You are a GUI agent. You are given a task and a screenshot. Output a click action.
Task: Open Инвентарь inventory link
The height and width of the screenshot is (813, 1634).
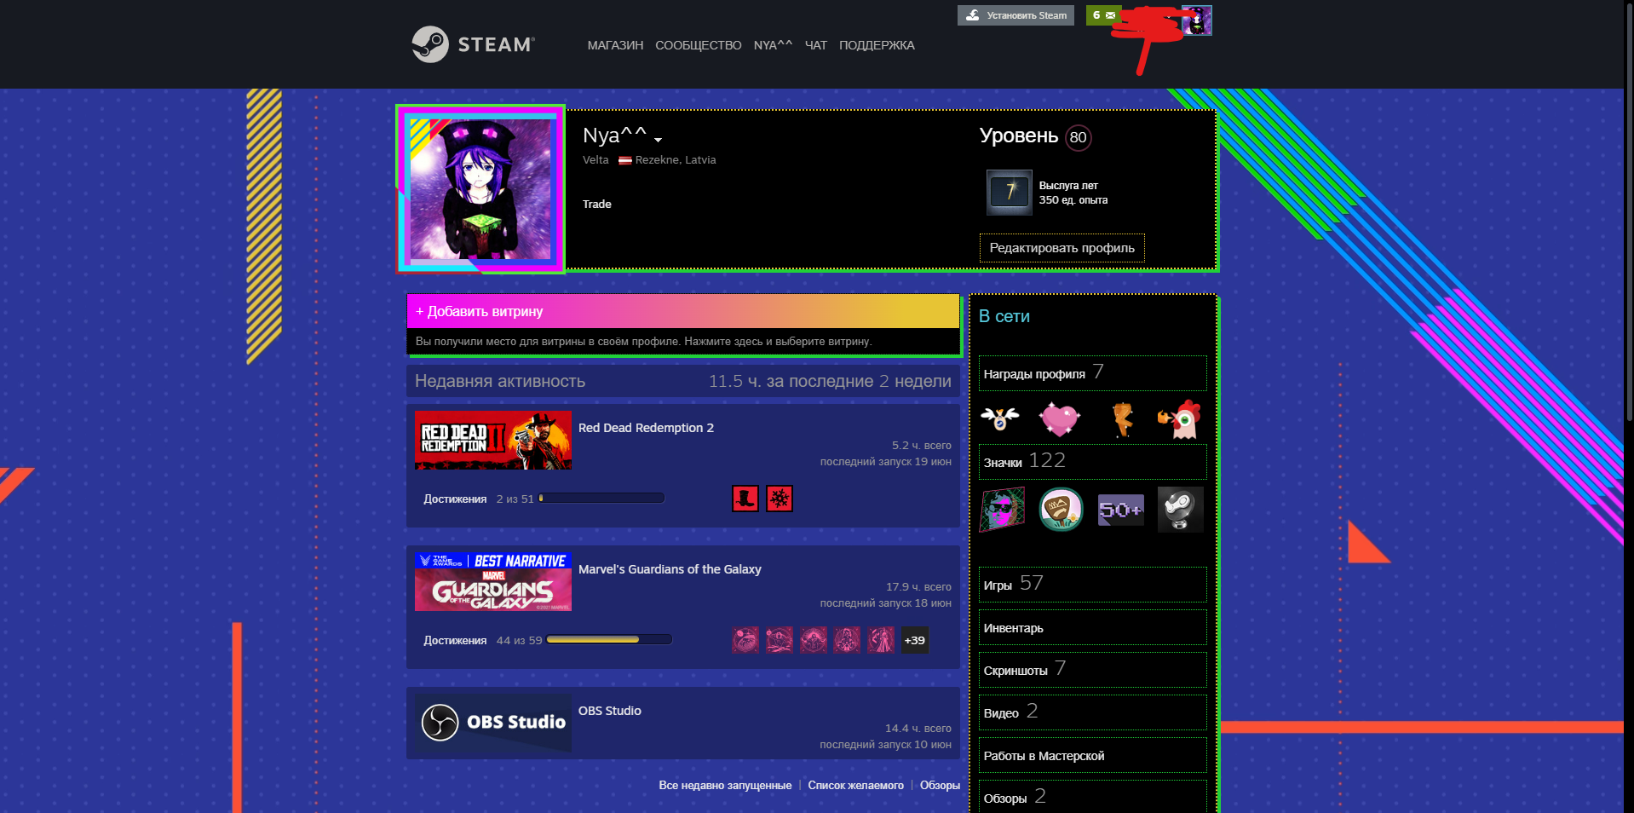(x=1093, y=627)
